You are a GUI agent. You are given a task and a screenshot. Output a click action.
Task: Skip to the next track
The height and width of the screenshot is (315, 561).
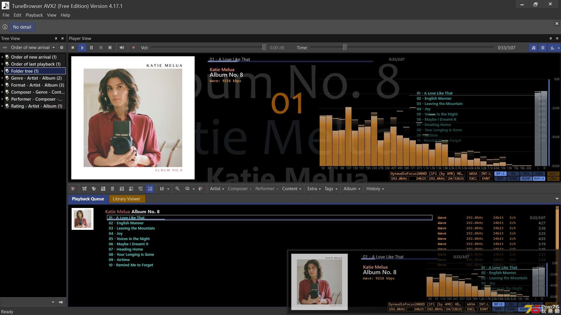(x=110, y=48)
